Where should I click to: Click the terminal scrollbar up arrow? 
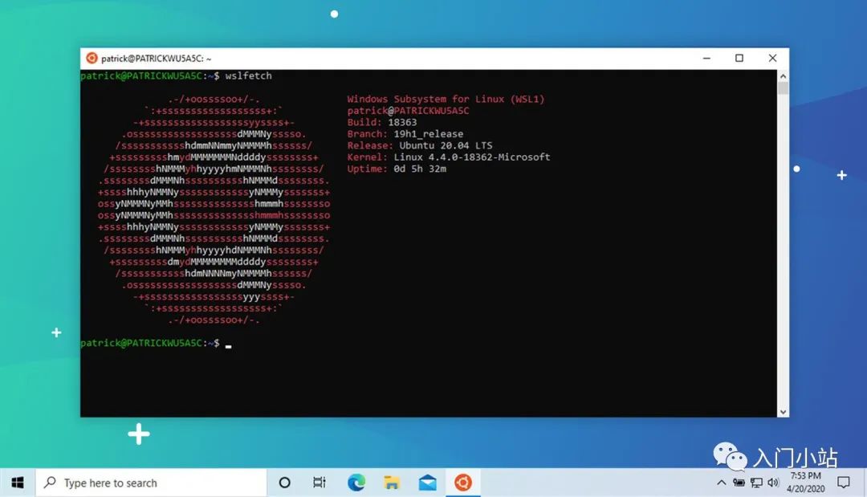(x=783, y=75)
